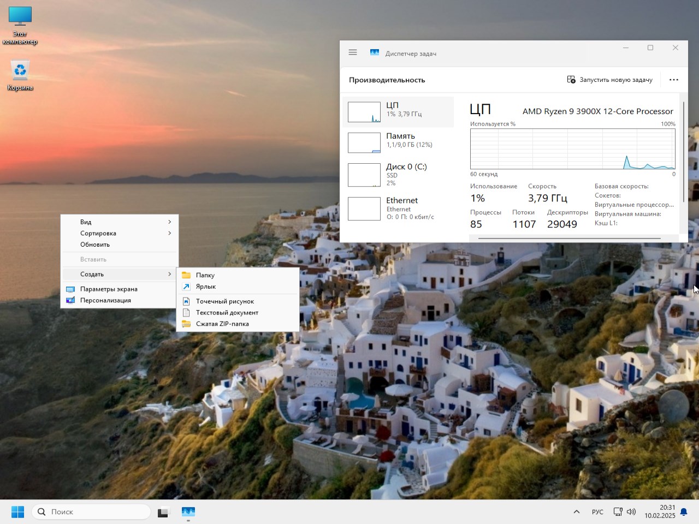Image resolution: width=699 pixels, height=524 pixels.
Task: Click the folder icon next to Папку
Action: (186, 275)
